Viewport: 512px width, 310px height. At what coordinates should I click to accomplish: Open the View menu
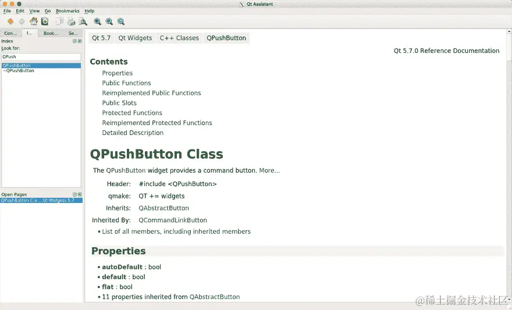pos(34,11)
